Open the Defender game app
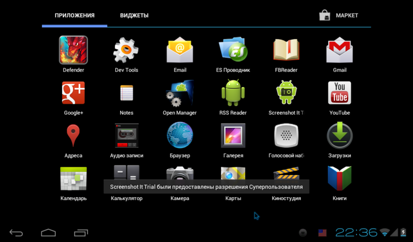This screenshot has height=242, width=413. pos(73,50)
